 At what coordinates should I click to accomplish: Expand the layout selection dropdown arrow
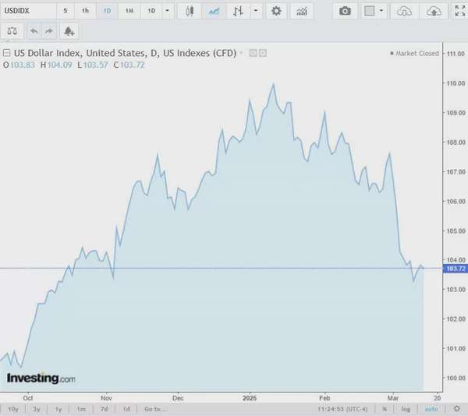(381, 11)
